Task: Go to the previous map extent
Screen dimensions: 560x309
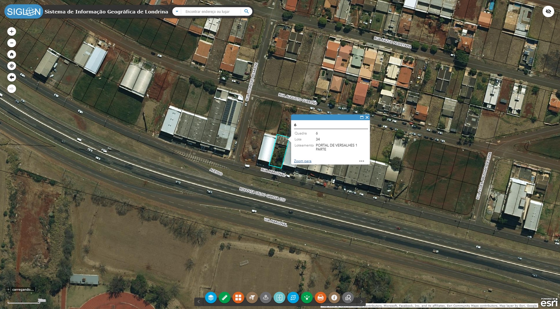Action: click(x=12, y=77)
